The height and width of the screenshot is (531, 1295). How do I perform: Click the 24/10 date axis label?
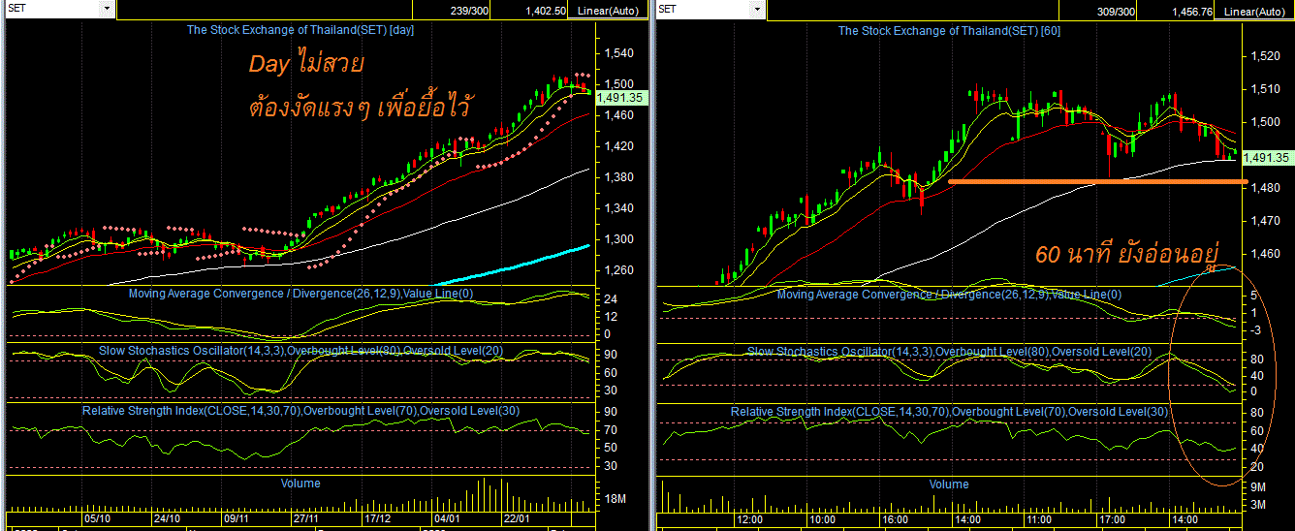point(168,518)
